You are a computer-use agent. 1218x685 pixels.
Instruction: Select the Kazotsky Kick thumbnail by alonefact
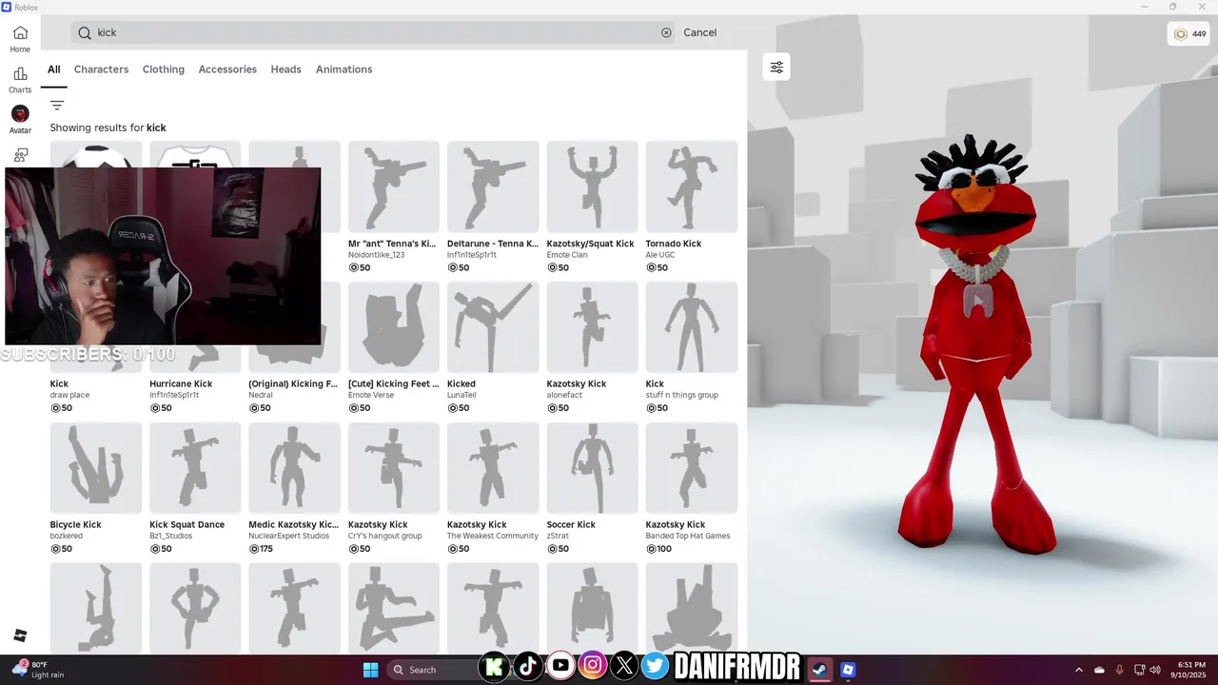pyautogui.click(x=592, y=327)
